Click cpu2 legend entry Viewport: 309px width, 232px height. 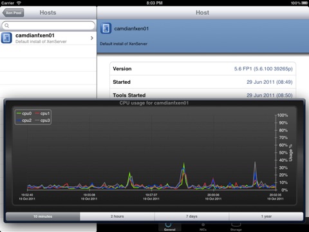pyautogui.click(x=24, y=121)
